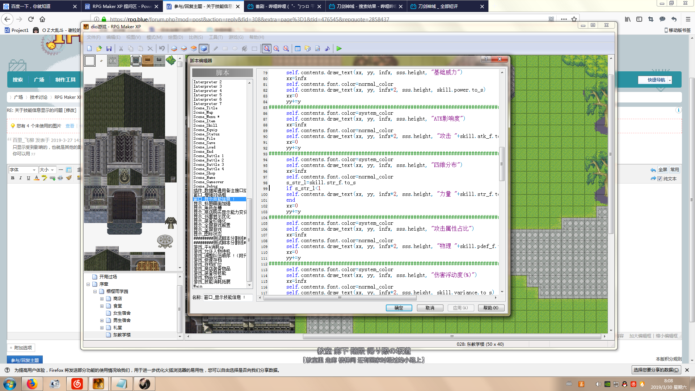Image resolution: width=695 pixels, height=391 pixels.
Task: Open the Materials manager icon
Action: (308, 49)
